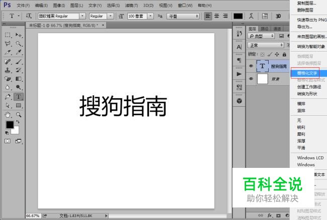Open the font size dropdown arrow
The image size is (327, 220).
(x=150, y=16)
